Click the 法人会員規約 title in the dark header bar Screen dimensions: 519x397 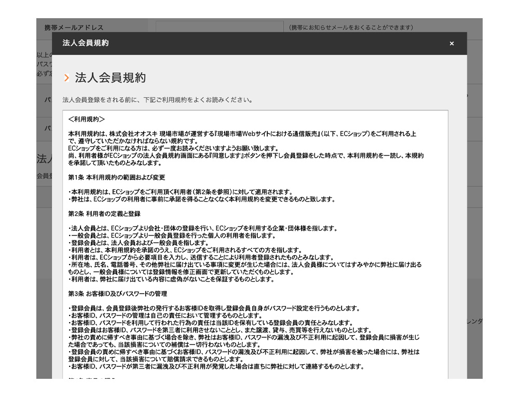[85, 43]
